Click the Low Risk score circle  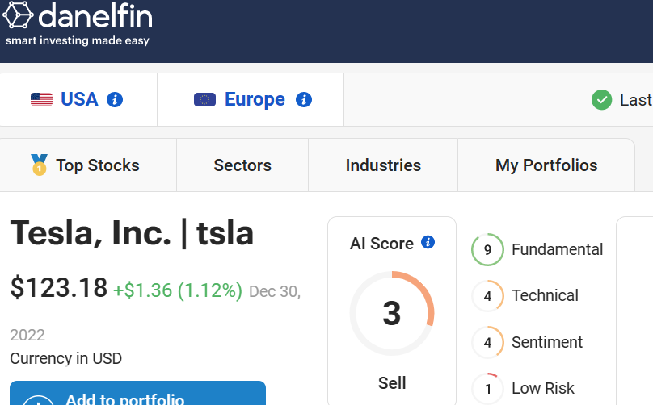(x=487, y=388)
